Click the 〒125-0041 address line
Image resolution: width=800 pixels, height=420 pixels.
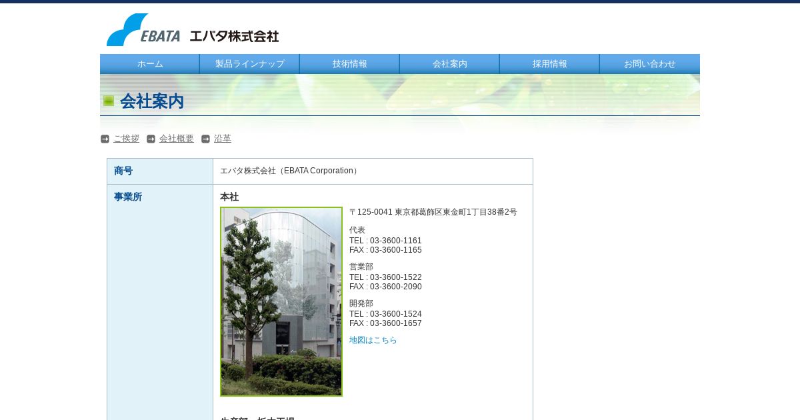[x=433, y=212]
